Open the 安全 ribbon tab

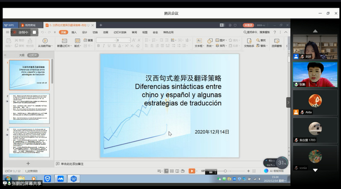pos(155,32)
